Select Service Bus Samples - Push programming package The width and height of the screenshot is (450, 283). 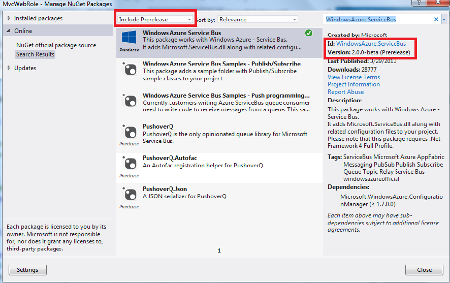(x=226, y=96)
